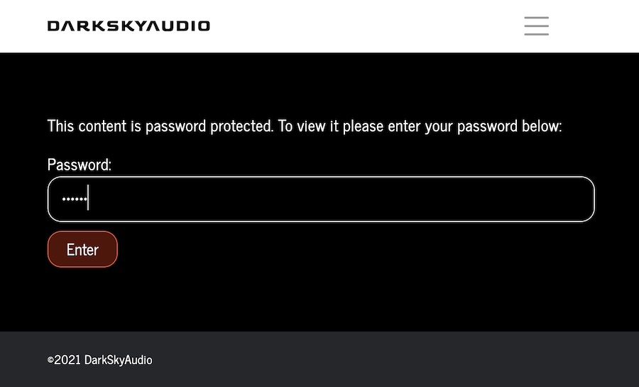Viewport: 639px width, 387px height.
Task: Click the dark red Enter button
Action: [x=83, y=249]
